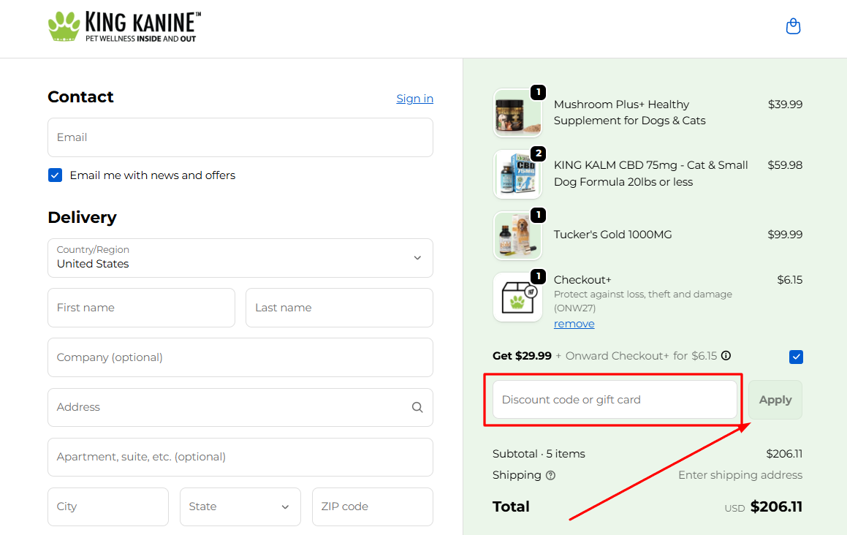Click the address search magnifier icon
Image resolution: width=847 pixels, height=535 pixels.
click(417, 408)
